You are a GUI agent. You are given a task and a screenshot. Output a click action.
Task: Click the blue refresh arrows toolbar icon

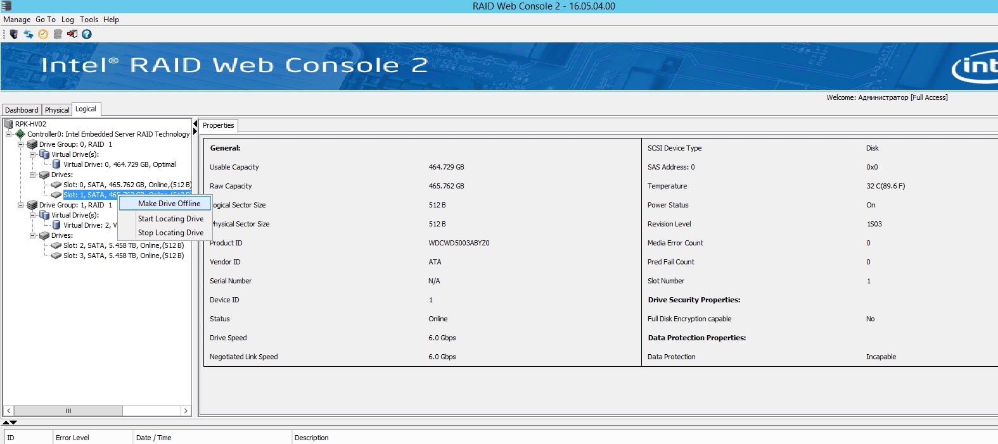(x=29, y=34)
